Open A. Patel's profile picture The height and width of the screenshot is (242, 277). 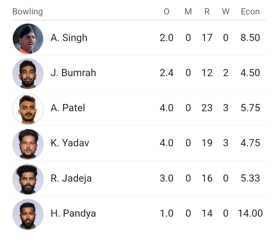[x=28, y=109]
